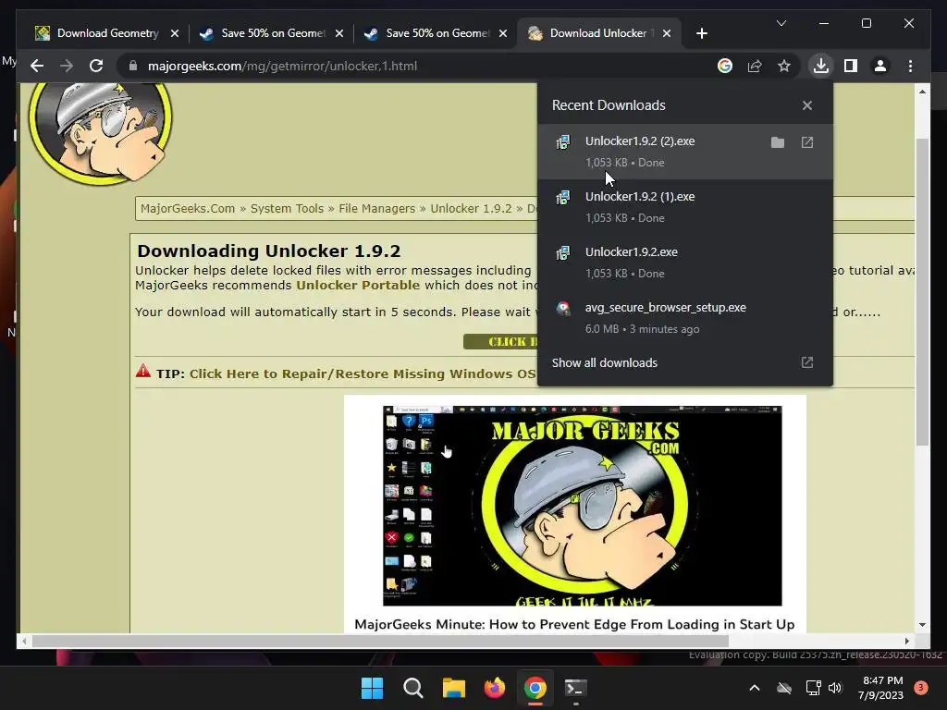Click the yellow CLICK HERE download button
947x710 pixels.
pos(500,342)
